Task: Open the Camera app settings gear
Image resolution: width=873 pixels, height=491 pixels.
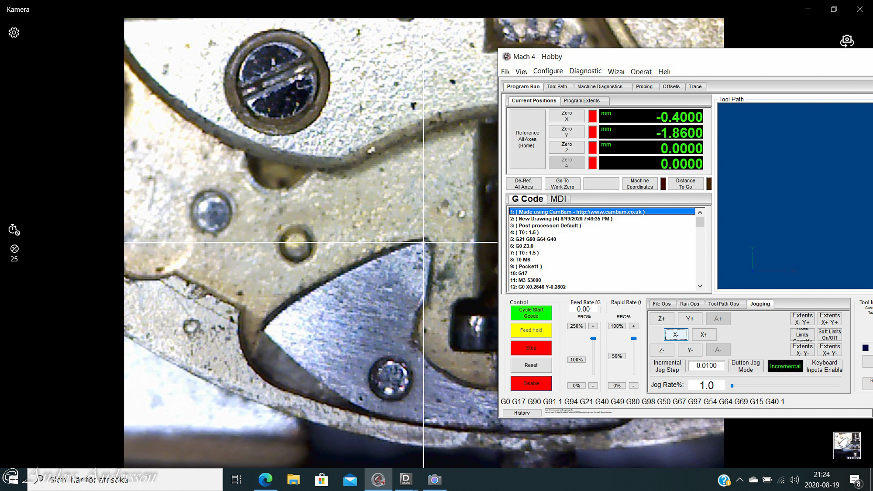Action: pos(14,33)
